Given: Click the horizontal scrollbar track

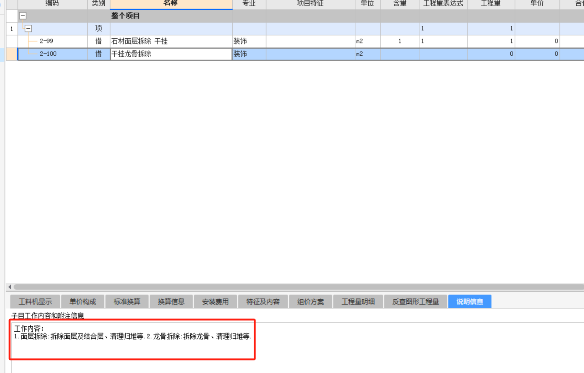Looking at the screenshot, I should click(x=299, y=287).
